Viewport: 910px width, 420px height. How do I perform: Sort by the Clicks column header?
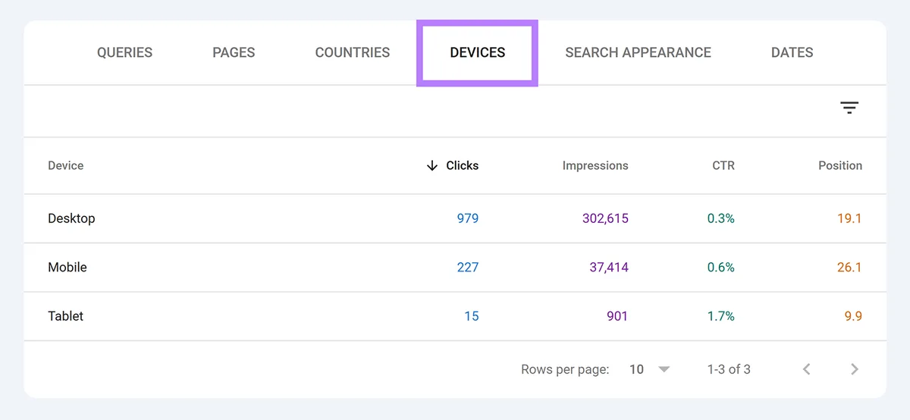463,165
